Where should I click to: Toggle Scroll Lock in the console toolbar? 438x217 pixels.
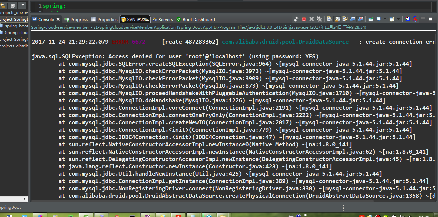coord(337,19)
